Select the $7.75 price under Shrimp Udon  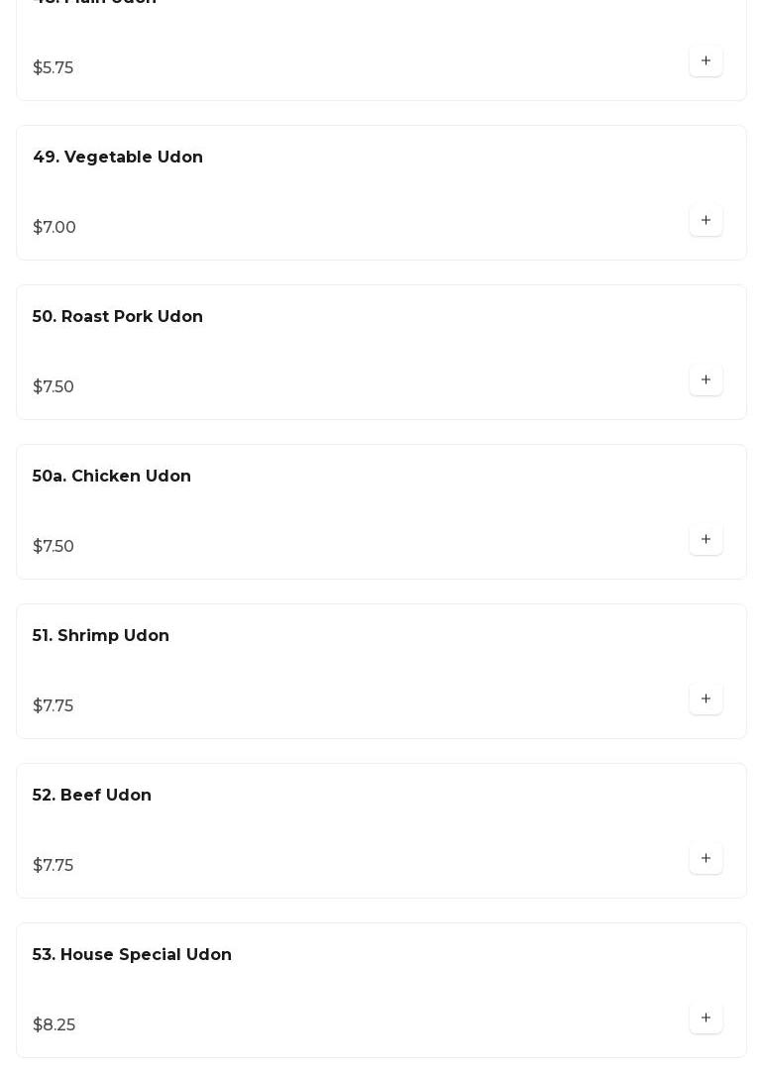54,706
